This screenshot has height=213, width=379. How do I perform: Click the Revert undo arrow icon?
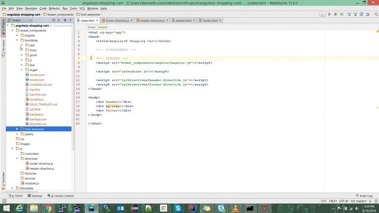coord(368,14)
